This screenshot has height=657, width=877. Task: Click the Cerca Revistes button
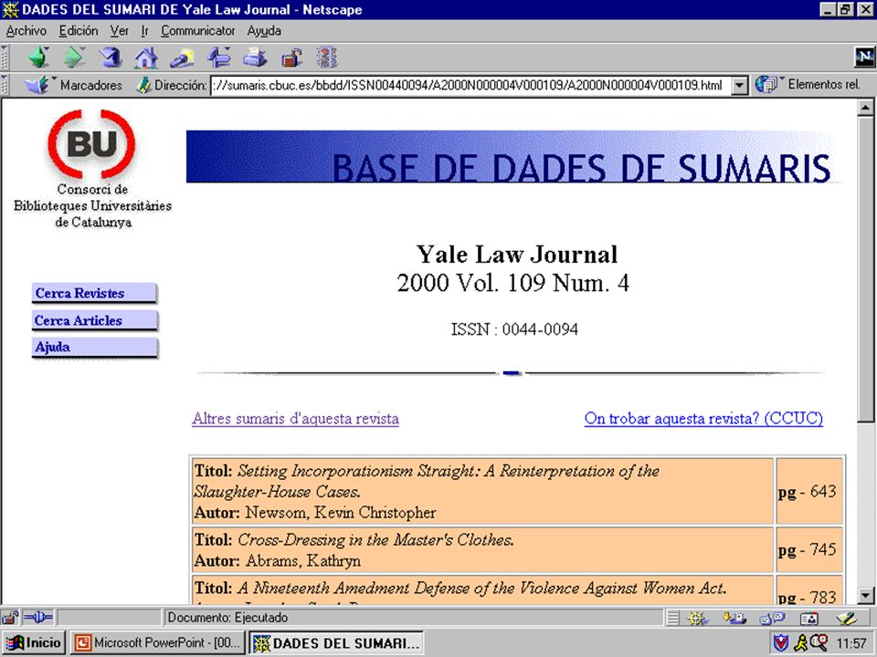click(x=94, y=293)
